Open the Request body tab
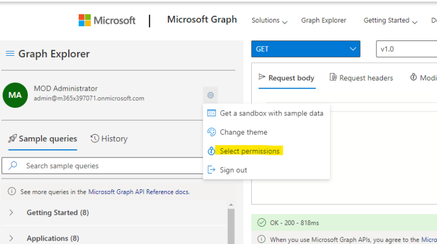The width and height of the screenshot is (437, 244). [x=287, y=78]
